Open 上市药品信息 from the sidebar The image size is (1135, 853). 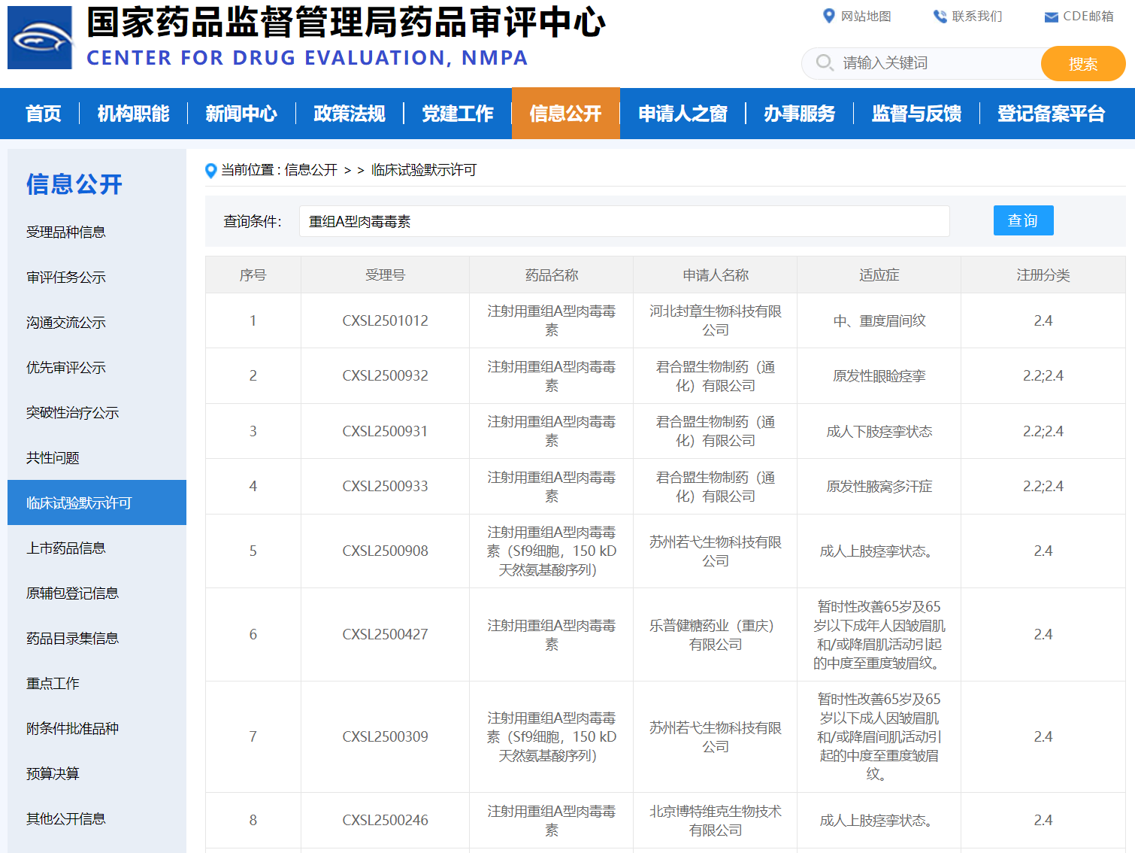[x=66, y=548]
